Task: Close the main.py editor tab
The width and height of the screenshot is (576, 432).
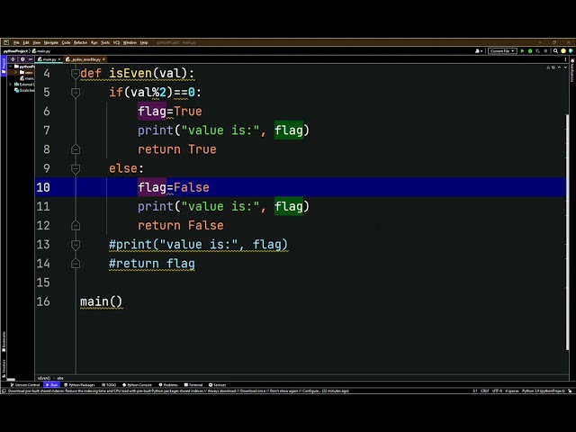Action: tap(59, 59)
